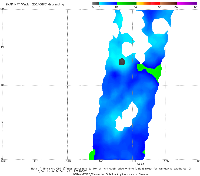Click the colorbar label 34
This screenshot has height=176, width=200.
click(x=135, y=7)
